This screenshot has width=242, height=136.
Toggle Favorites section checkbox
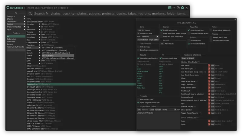point(188,30)
